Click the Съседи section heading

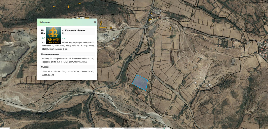click(45, 67)
